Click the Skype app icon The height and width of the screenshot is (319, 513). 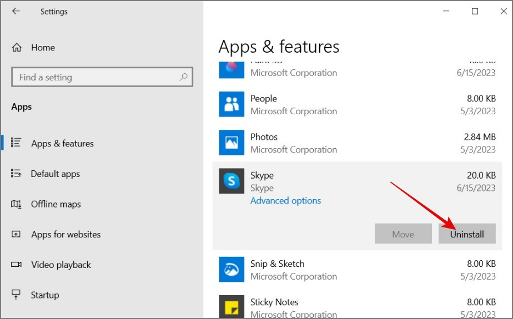coord(232,181)
